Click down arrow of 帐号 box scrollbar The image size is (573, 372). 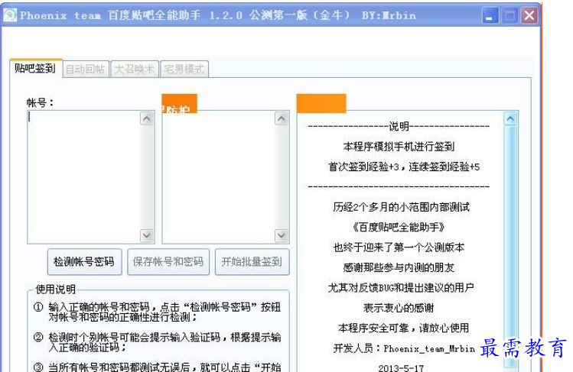(147, 235)
